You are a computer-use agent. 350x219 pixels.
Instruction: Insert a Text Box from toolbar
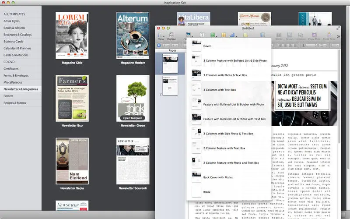[202, 35]
